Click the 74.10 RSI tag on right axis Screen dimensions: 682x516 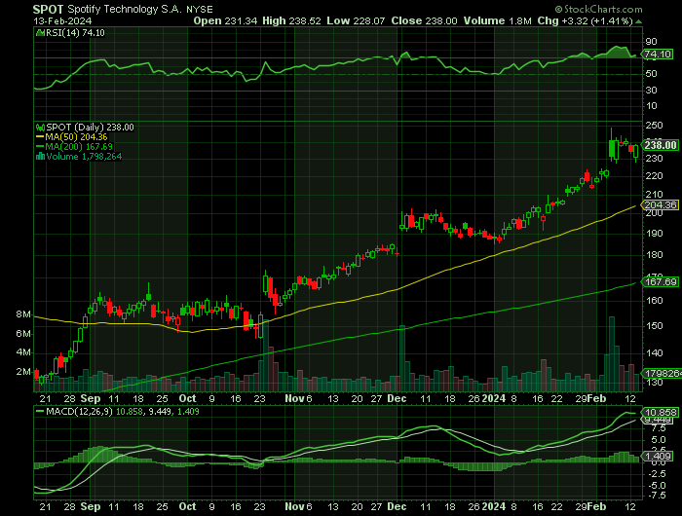(658, 55)
